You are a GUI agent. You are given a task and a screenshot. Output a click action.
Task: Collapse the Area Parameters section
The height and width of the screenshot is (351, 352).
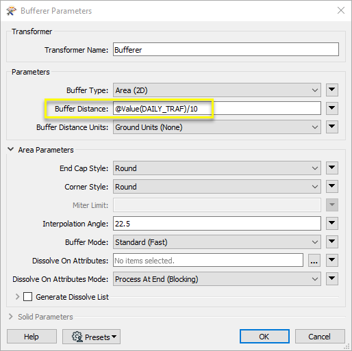(10, 149)
